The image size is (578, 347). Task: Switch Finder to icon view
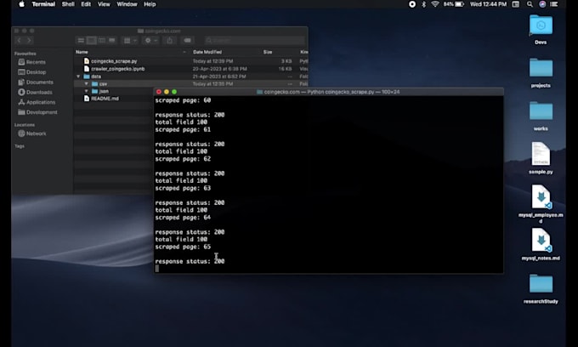pyautogui.click(x=81, y=40)
